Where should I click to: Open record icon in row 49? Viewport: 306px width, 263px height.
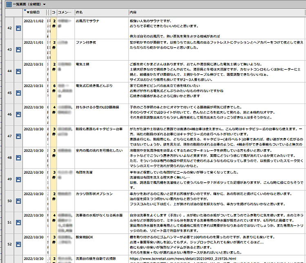[18, 179]
